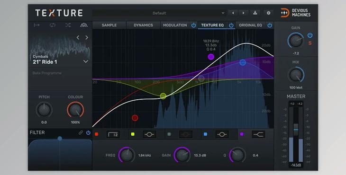Open the 21" Ride 1 sample dropdown
346x175 pixels.
(x=86, y=61)
